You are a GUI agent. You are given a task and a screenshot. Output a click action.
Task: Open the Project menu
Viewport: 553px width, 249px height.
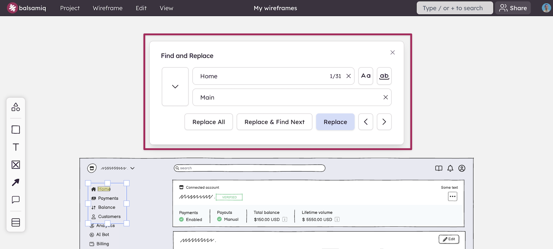tap(70, 8)
